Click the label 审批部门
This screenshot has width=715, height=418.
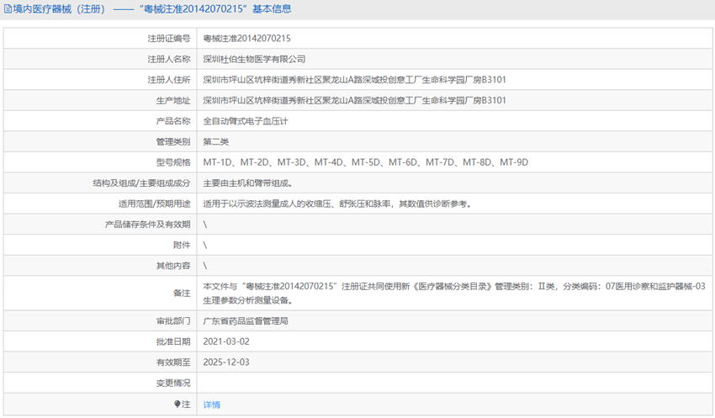(x=173, y=321)
